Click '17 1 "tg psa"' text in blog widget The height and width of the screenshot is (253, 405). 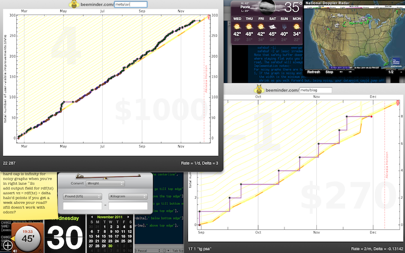pyautogui.click(x=199, y=249)
